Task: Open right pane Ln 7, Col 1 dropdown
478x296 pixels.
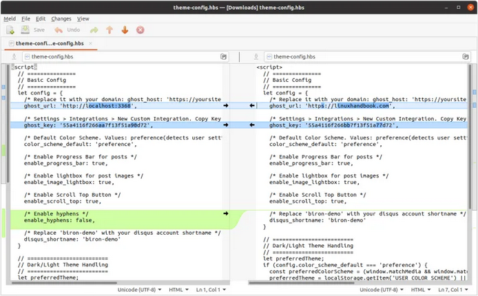Action: pyautogui.click(x=453, y=290)
